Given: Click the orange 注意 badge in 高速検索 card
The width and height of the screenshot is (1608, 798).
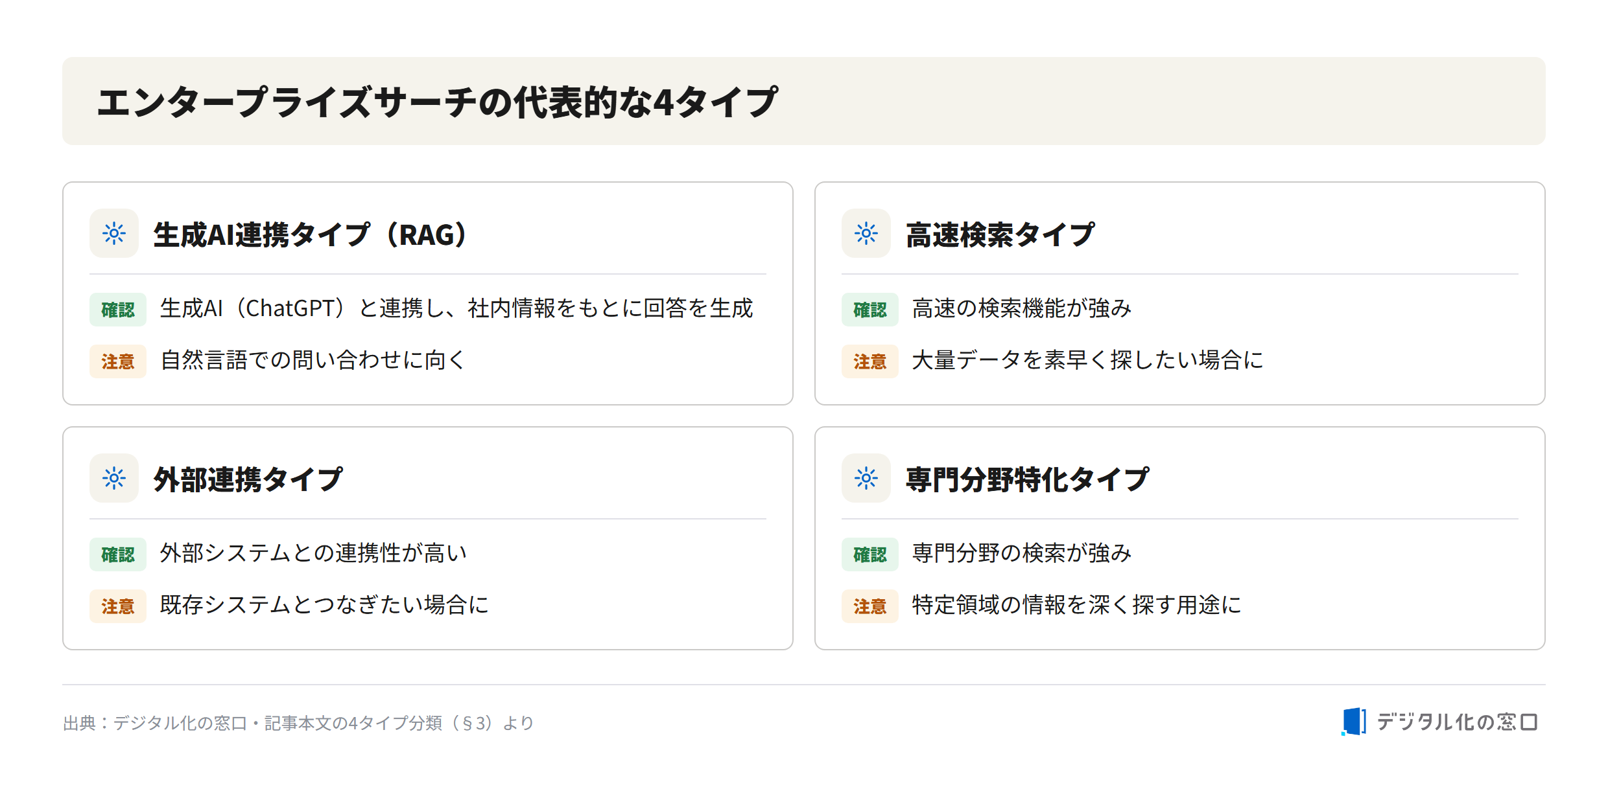Looking at the screenshot, I should (870, 361).
